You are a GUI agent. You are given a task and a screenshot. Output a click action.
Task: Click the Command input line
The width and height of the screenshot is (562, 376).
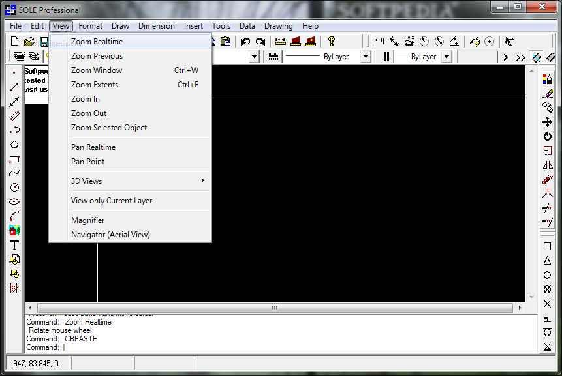[281, 347]
